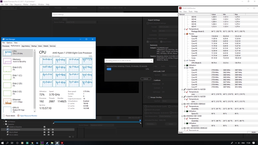Click the Sensor column header in HWMonitor
Screen dimensions: 258x145
(x=195, y=15)
